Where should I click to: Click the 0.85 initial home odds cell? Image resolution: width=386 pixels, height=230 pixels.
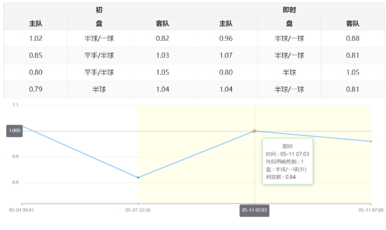[x=36, y=55]
